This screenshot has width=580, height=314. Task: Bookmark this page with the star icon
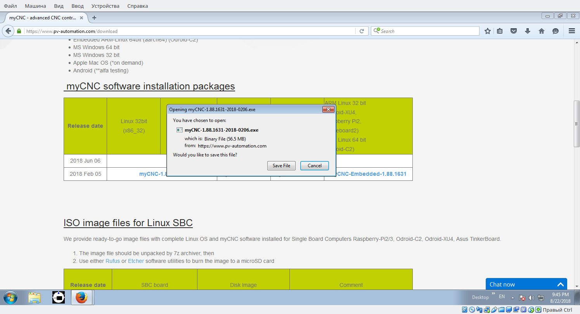click(488, 31)
